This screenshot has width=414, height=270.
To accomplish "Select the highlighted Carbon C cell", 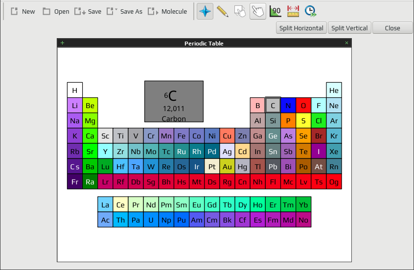I will coord(273,106).
